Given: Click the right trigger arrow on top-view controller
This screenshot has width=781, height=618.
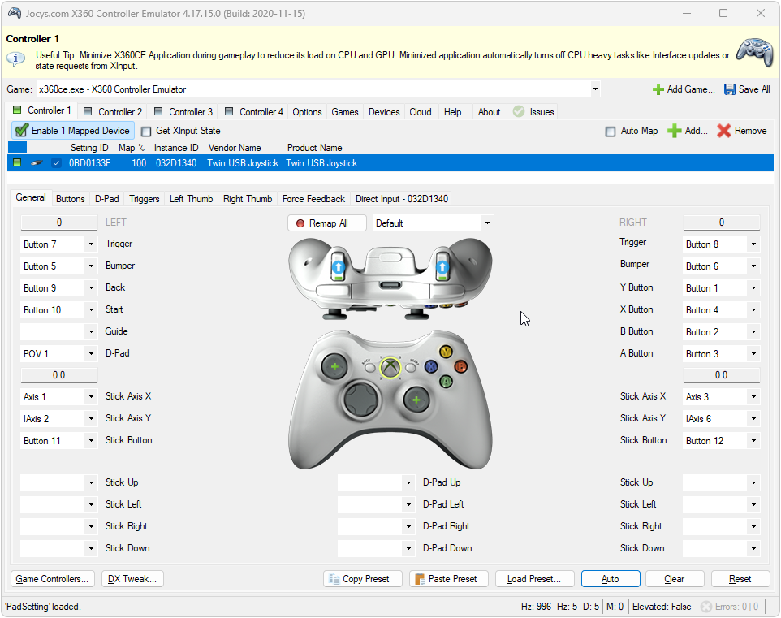Looking at the screenshot, I should pyautogui.click(x=442, y=268).
